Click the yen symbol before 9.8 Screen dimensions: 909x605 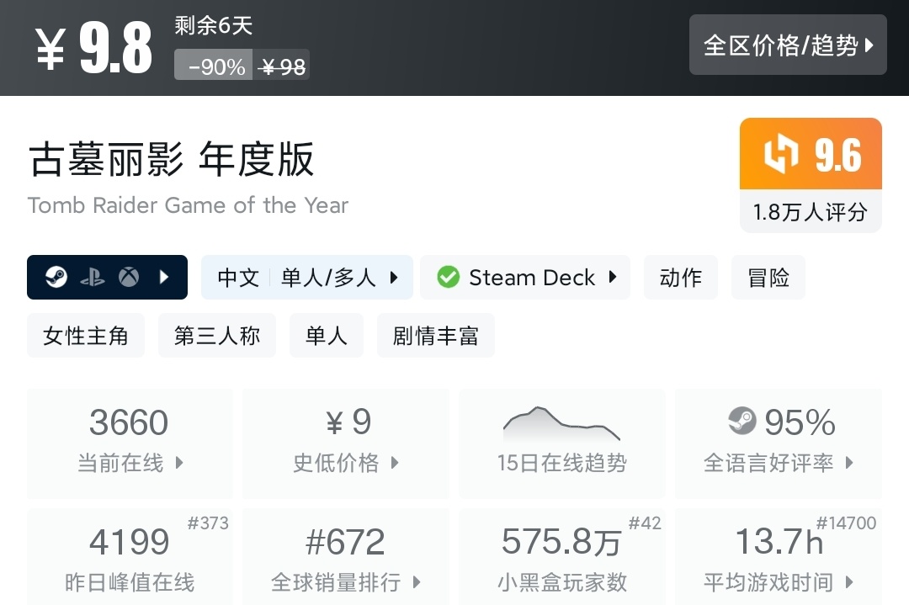point(50,50)
